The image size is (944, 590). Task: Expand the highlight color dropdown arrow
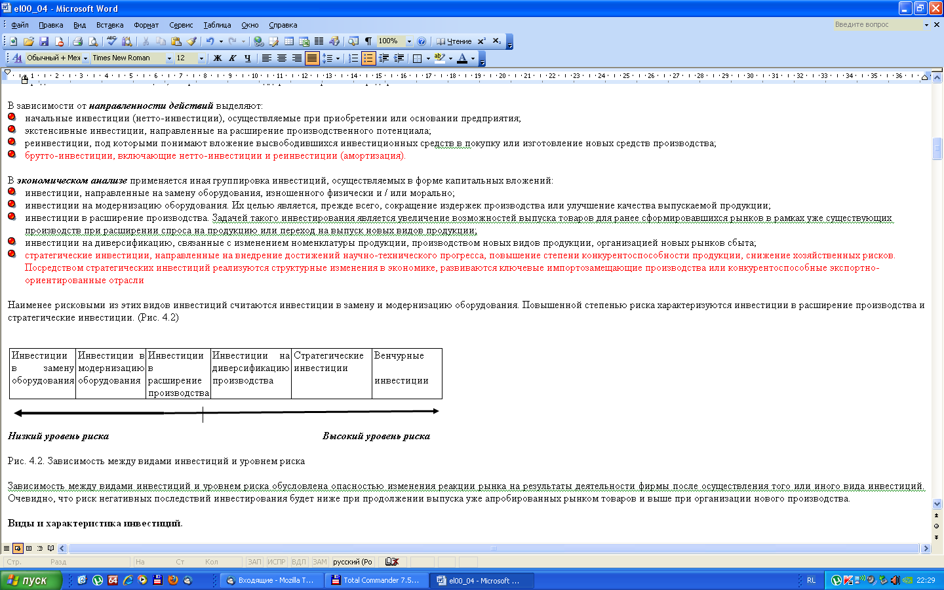[450, 58]
